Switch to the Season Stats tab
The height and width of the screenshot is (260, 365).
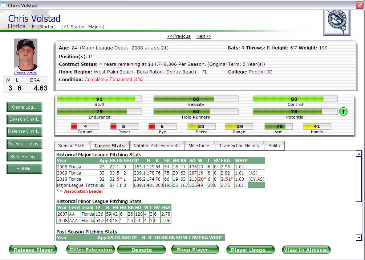click(x=72, y=145)
